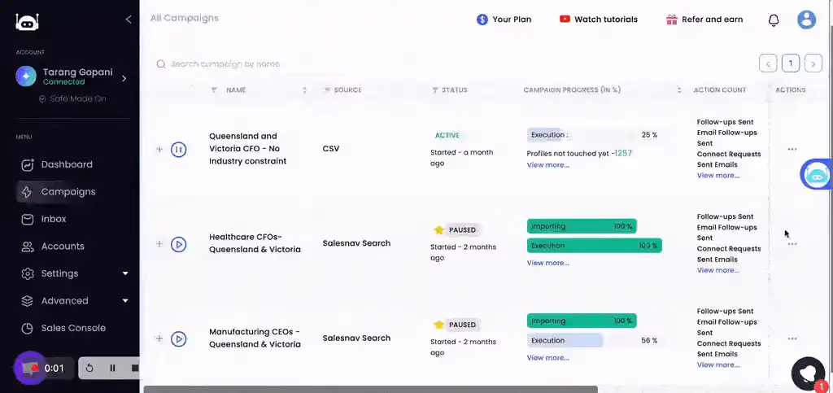Click the Your Plan dollar icon
The image size is (833, 393).
click(482, 20)
